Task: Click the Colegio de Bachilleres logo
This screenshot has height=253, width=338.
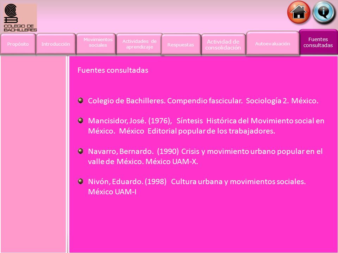Action: pos(20,18)
